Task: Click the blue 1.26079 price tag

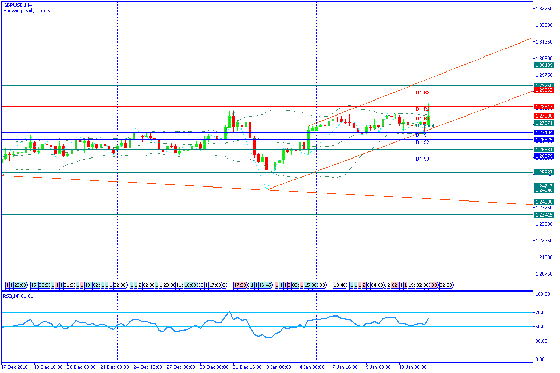Action: pos(544,156)
